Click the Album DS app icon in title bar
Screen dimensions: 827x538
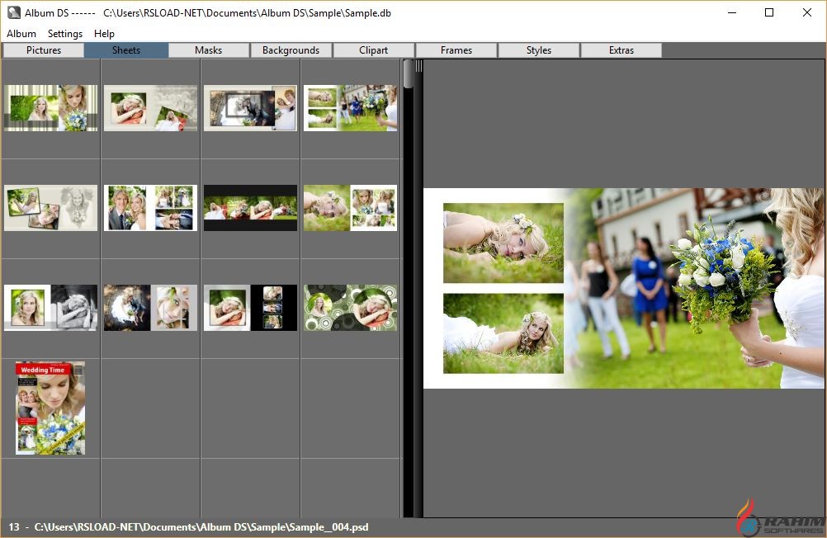click(x=14, y=12)
